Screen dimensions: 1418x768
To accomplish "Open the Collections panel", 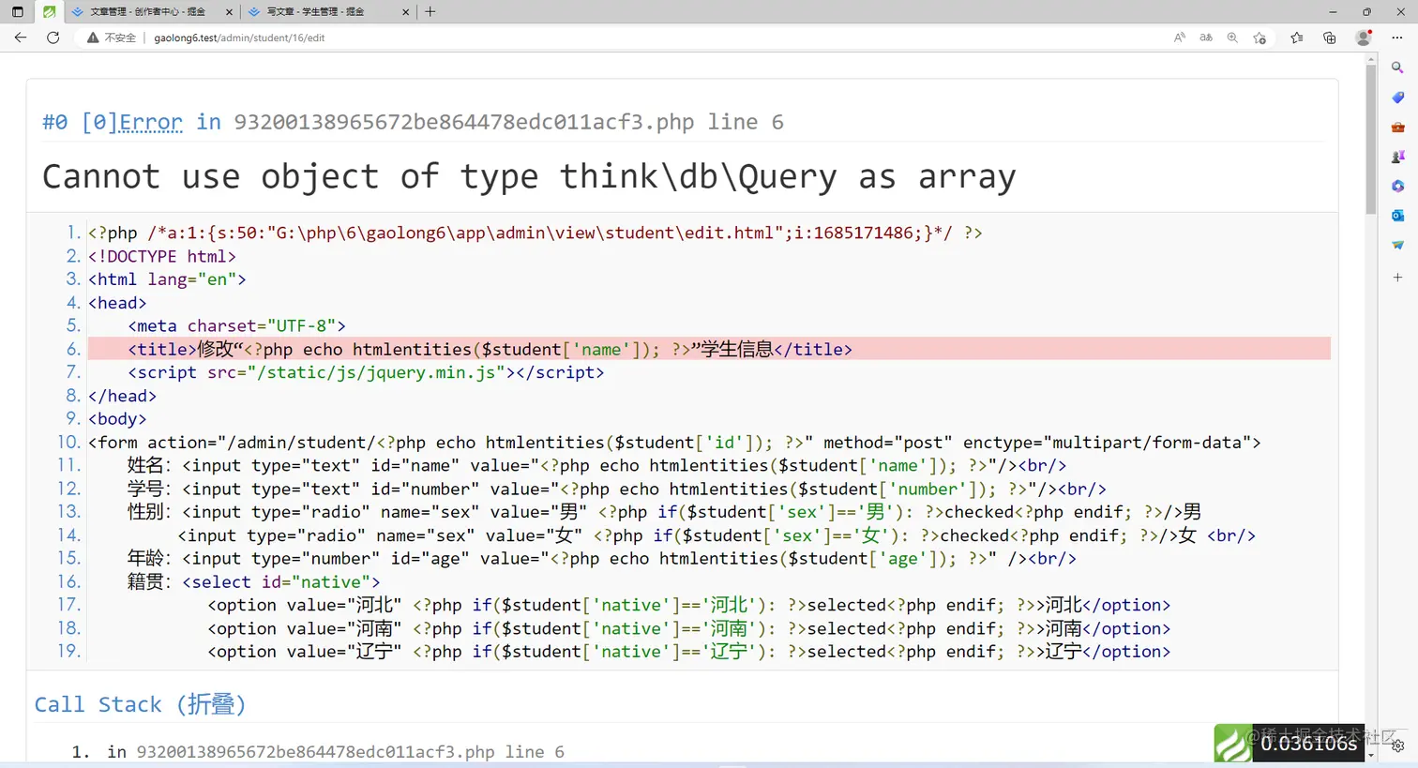I will pos(1329,38).
